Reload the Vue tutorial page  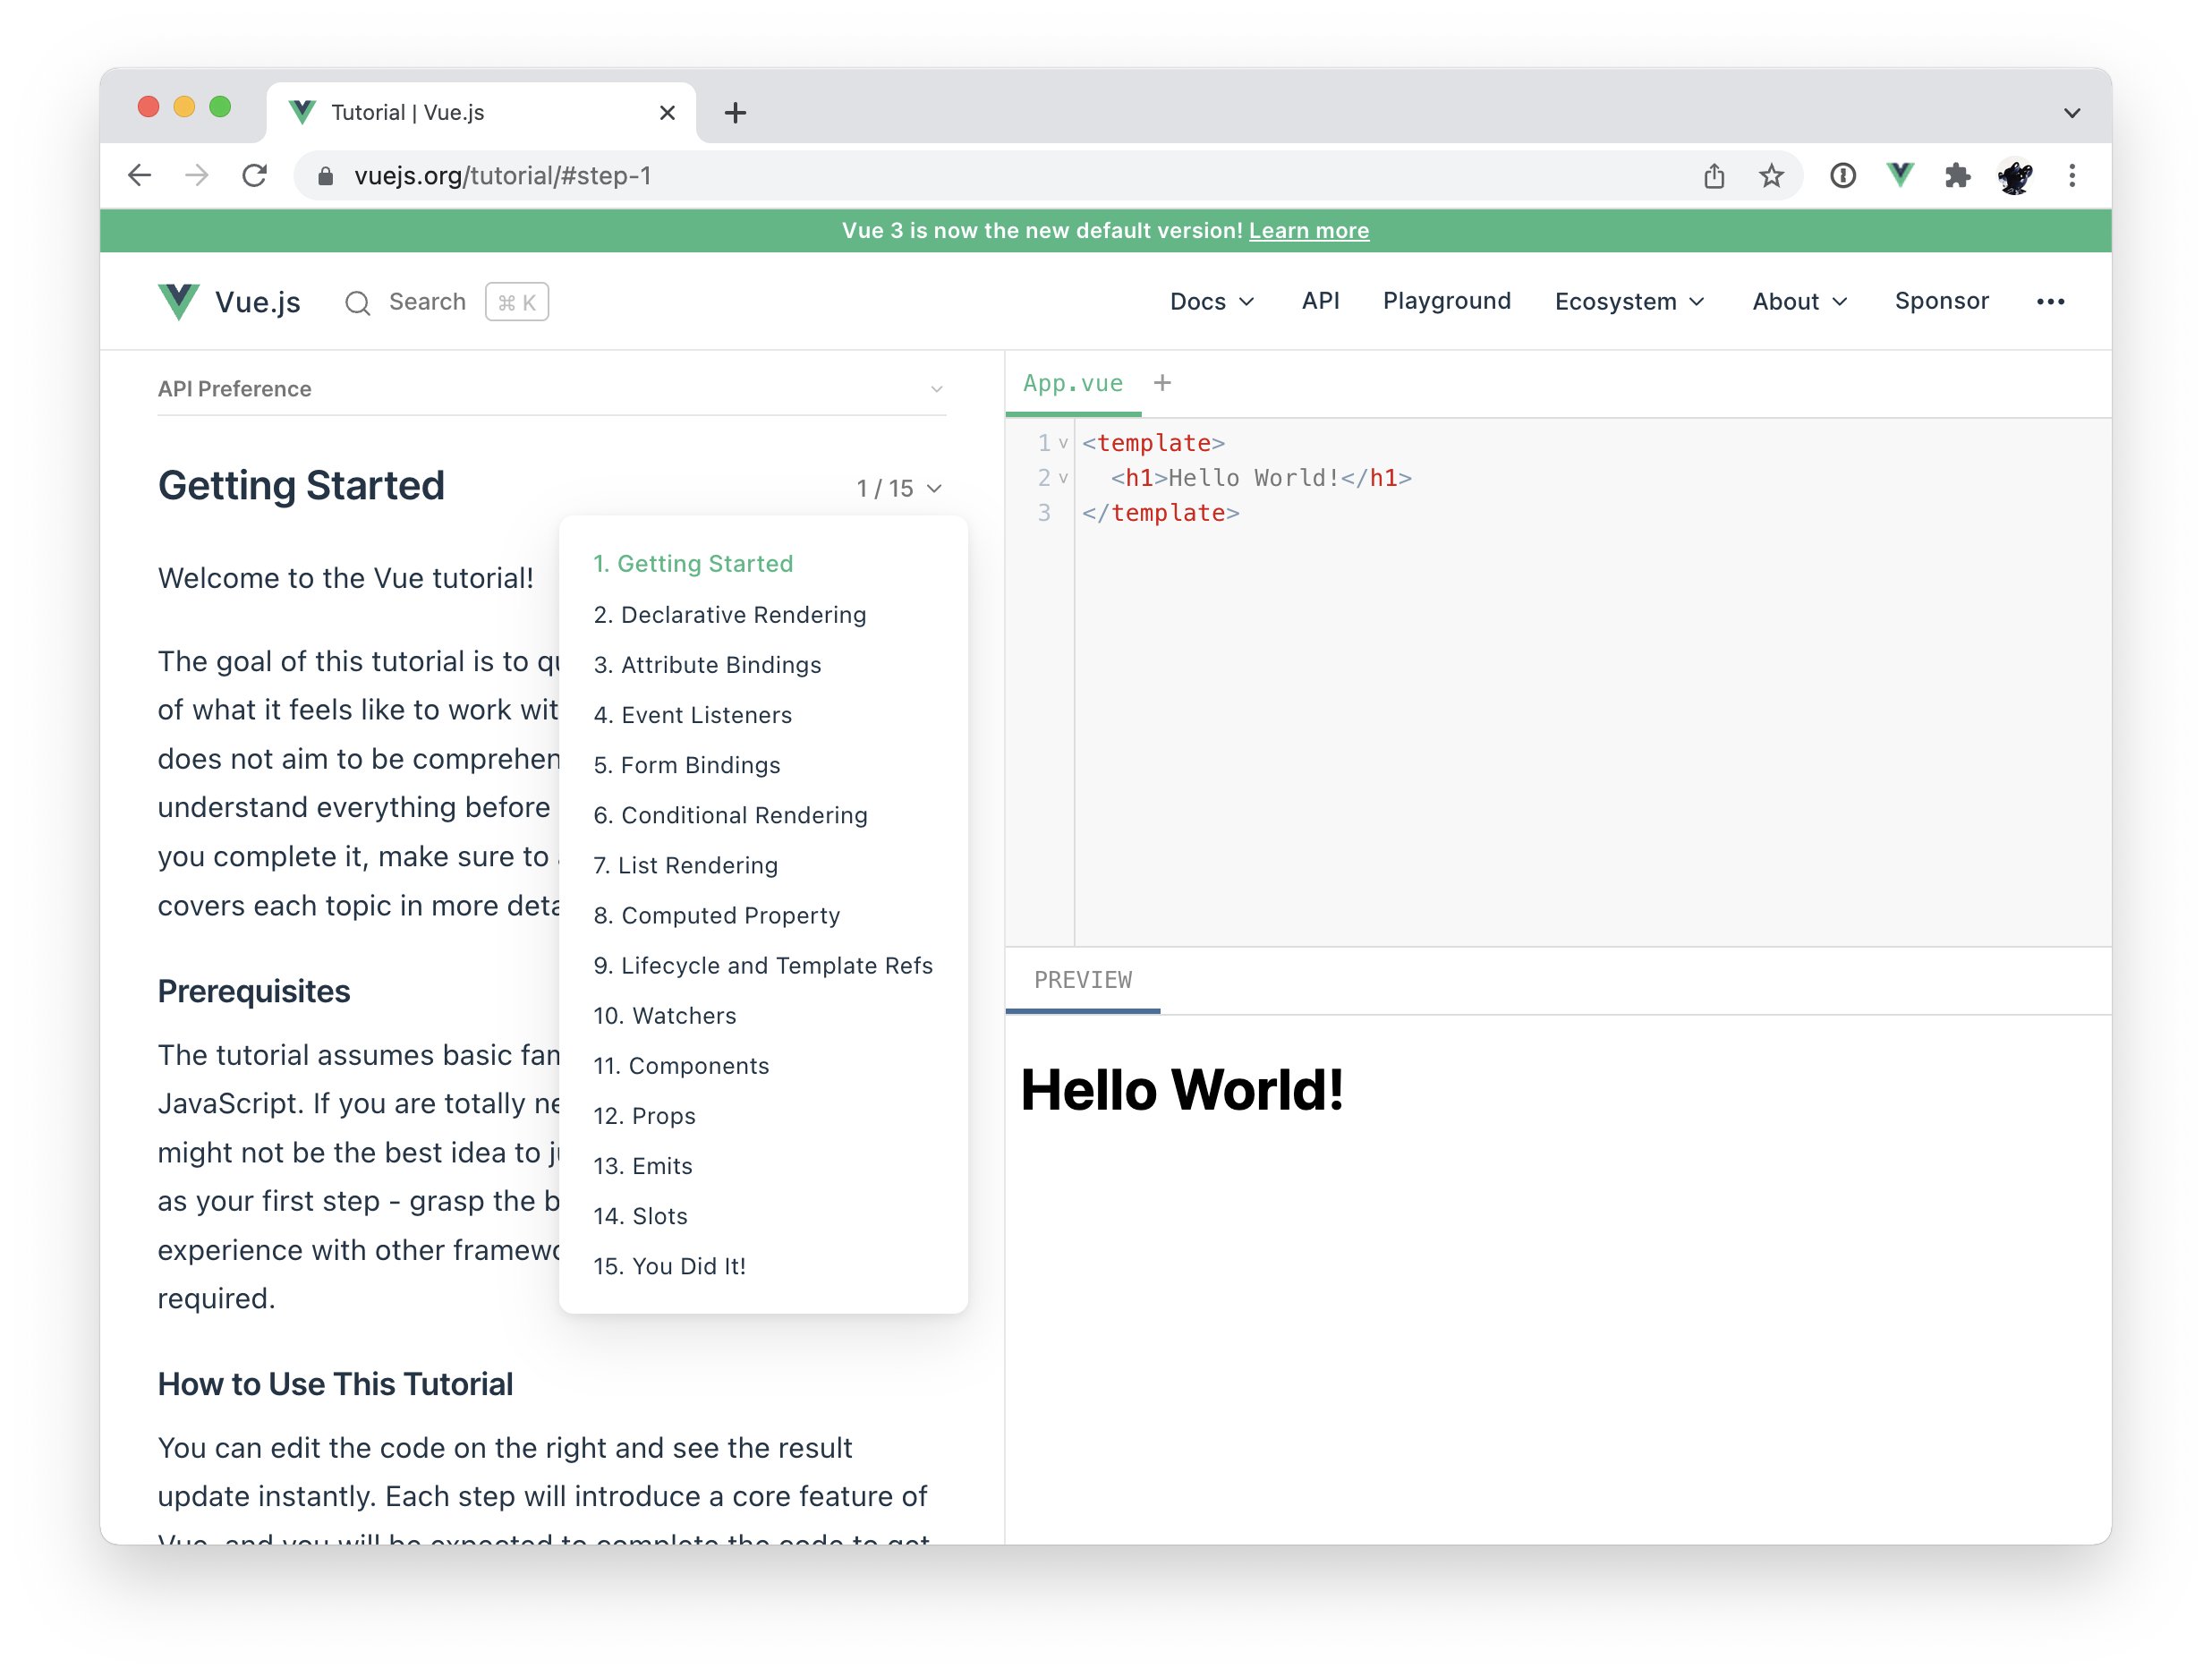(255, 176)
